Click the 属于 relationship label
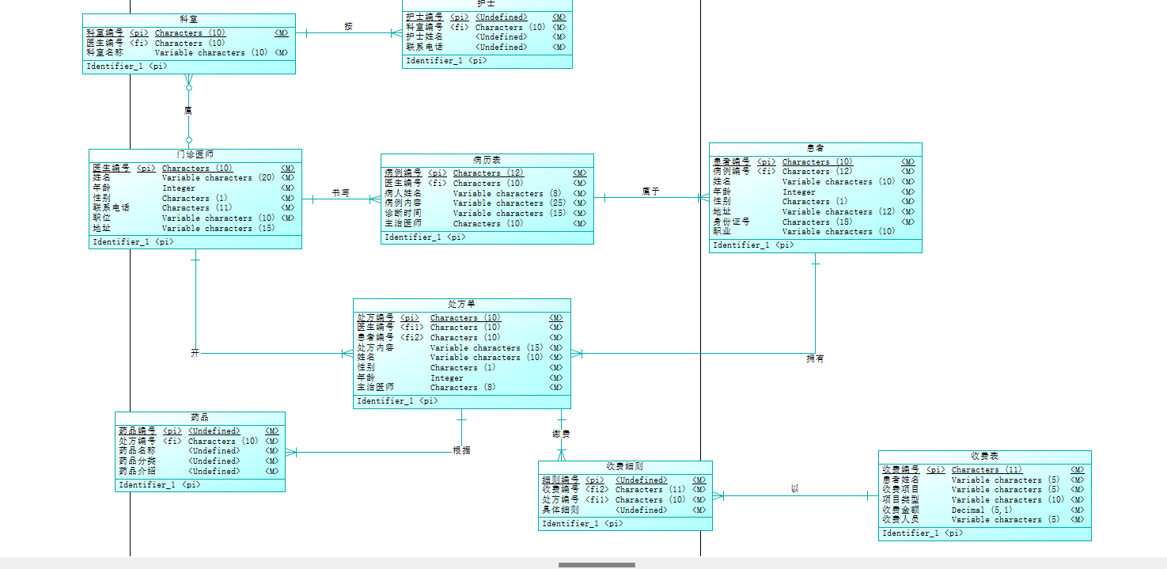1167x569 pixels. pyautogui.click(x=650, y=192)
